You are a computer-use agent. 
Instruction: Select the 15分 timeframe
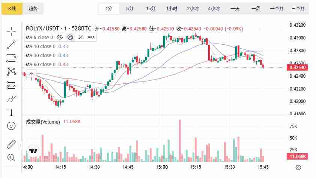click(x=151, y=8)
